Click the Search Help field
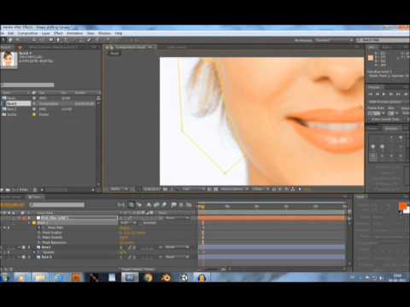Image resolution: width=410 pixels, height=307 pixels. pyautogui.click(x=383, y=40)
